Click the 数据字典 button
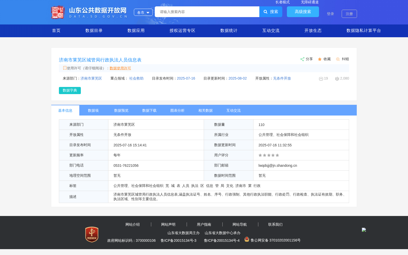The width and height of the screenshot is (408, 255). tap(70, 91)
